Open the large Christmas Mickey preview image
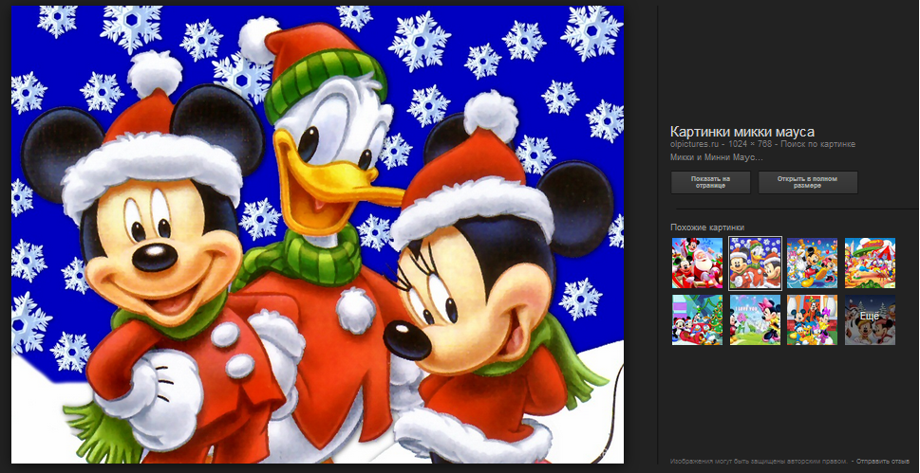The width and height of the screenshot is (920, 473). click(317, 234)
